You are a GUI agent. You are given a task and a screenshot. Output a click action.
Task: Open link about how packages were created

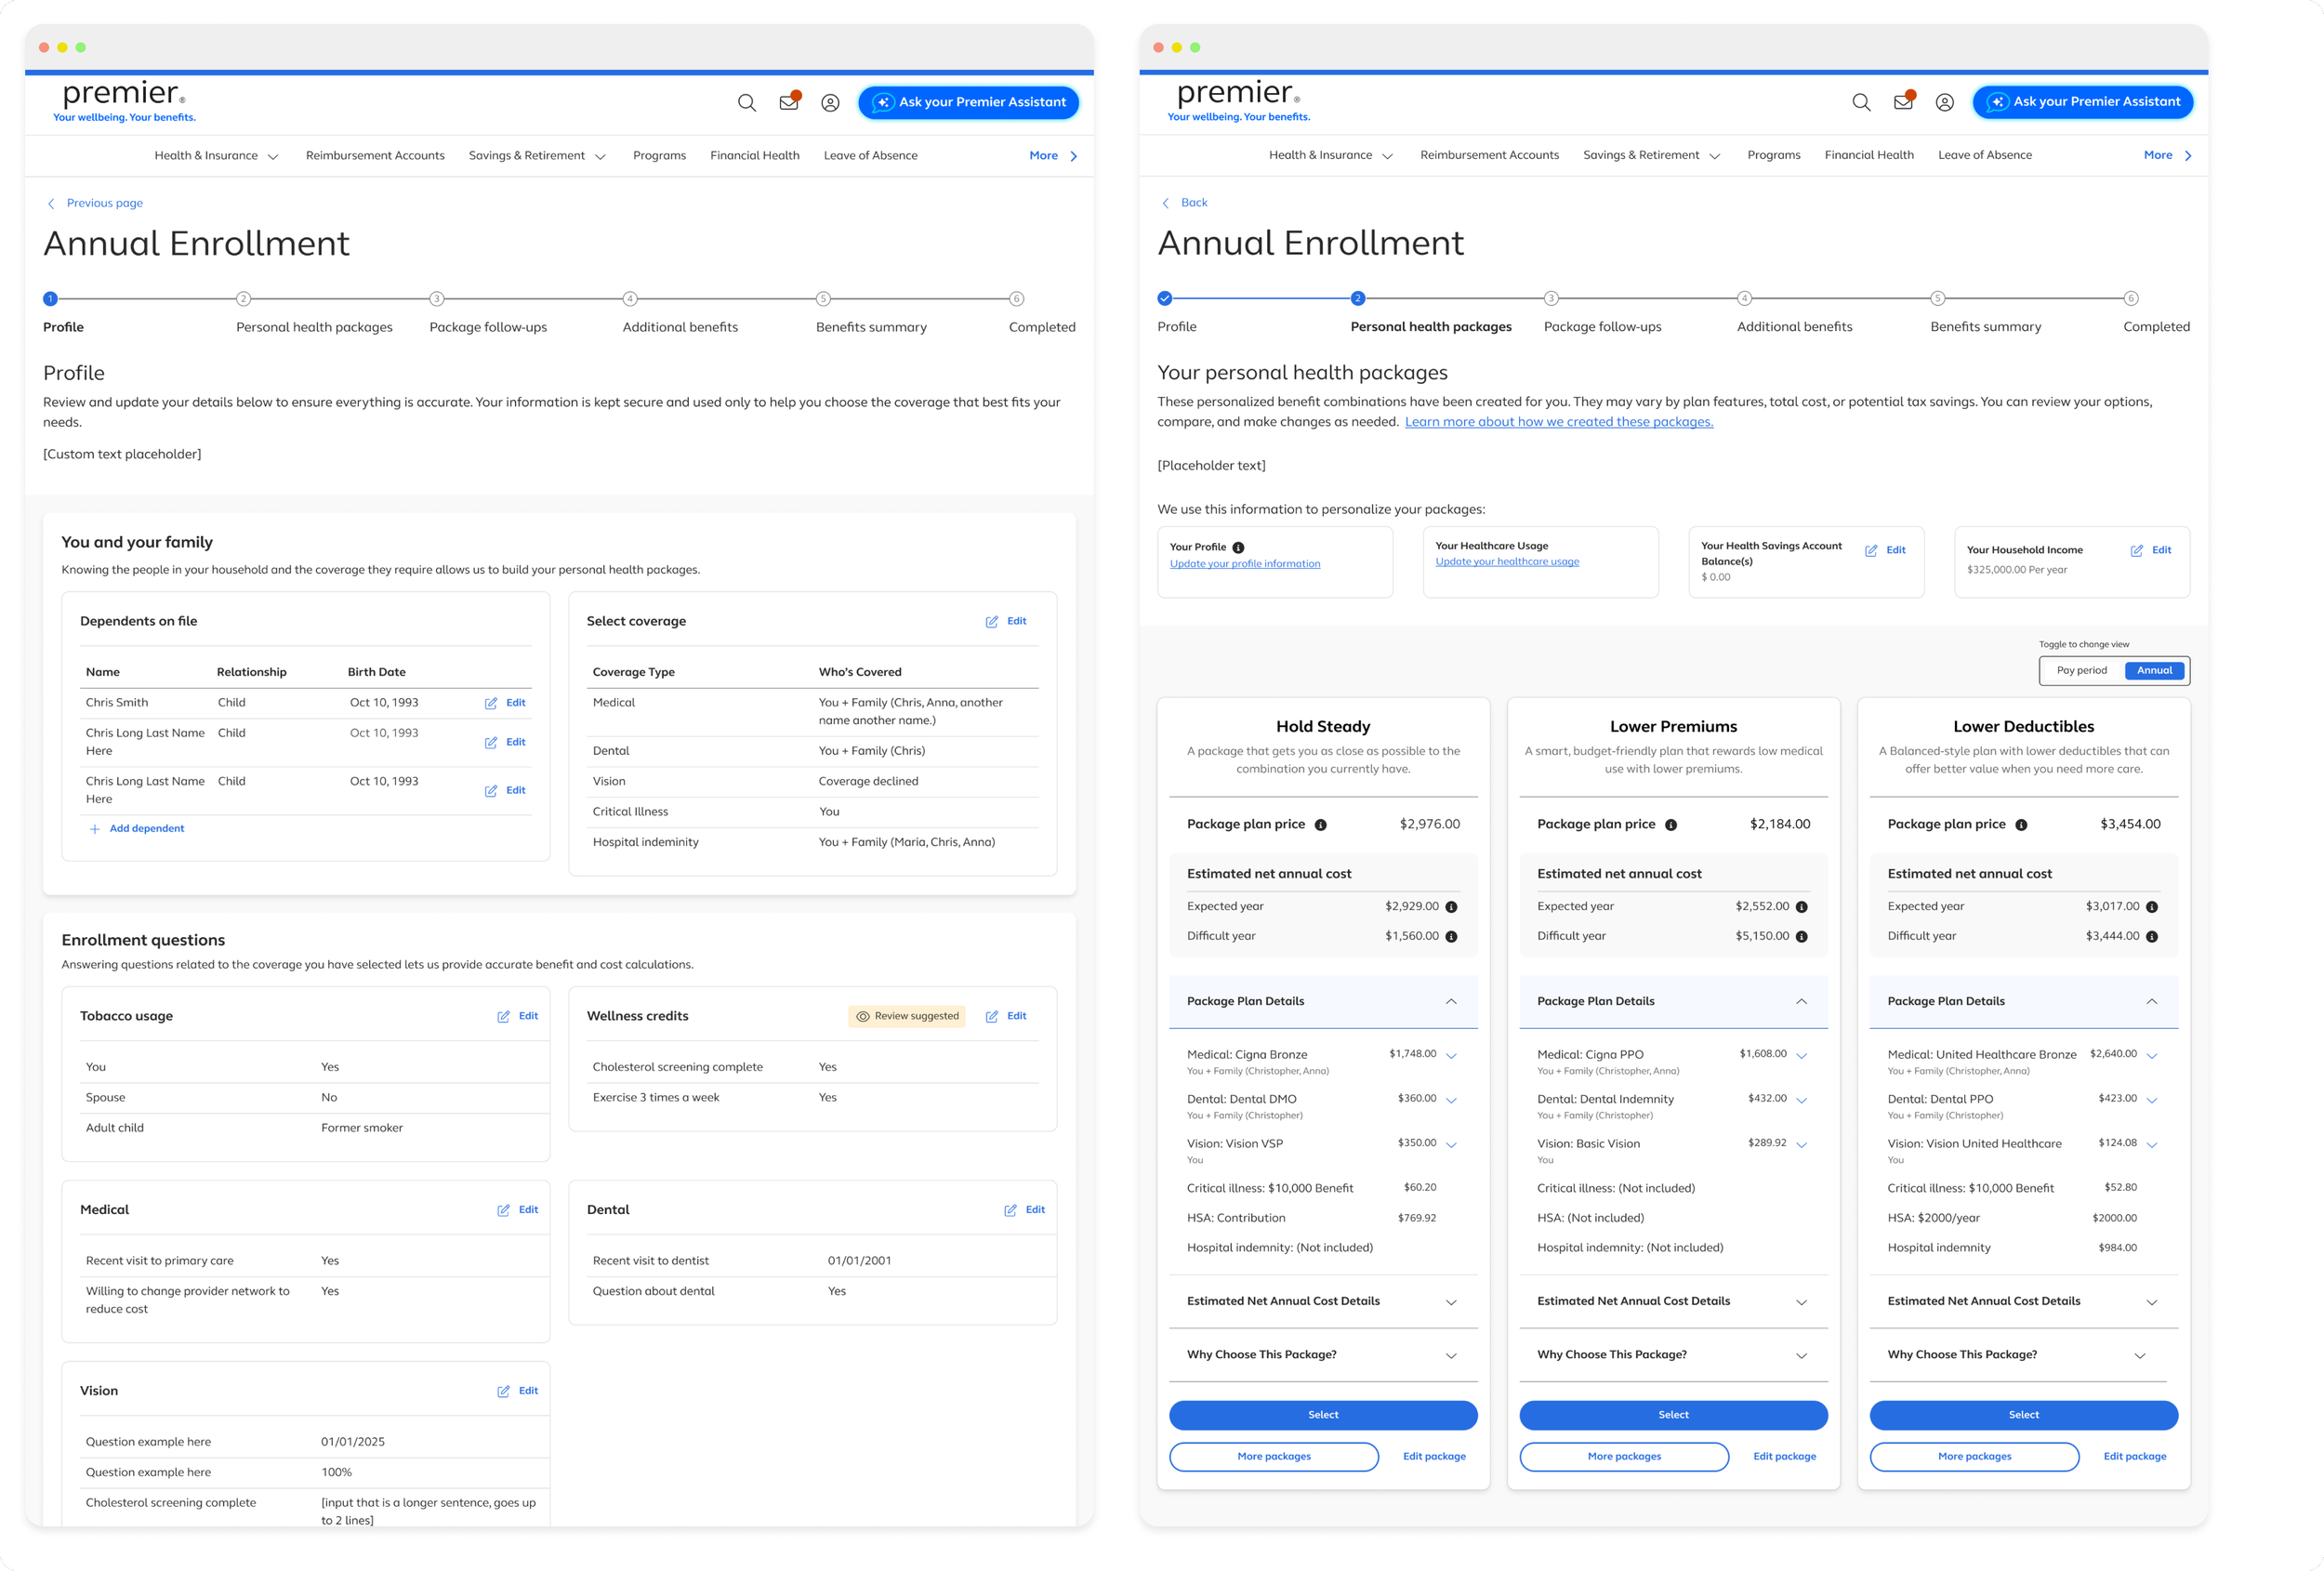1558,422
